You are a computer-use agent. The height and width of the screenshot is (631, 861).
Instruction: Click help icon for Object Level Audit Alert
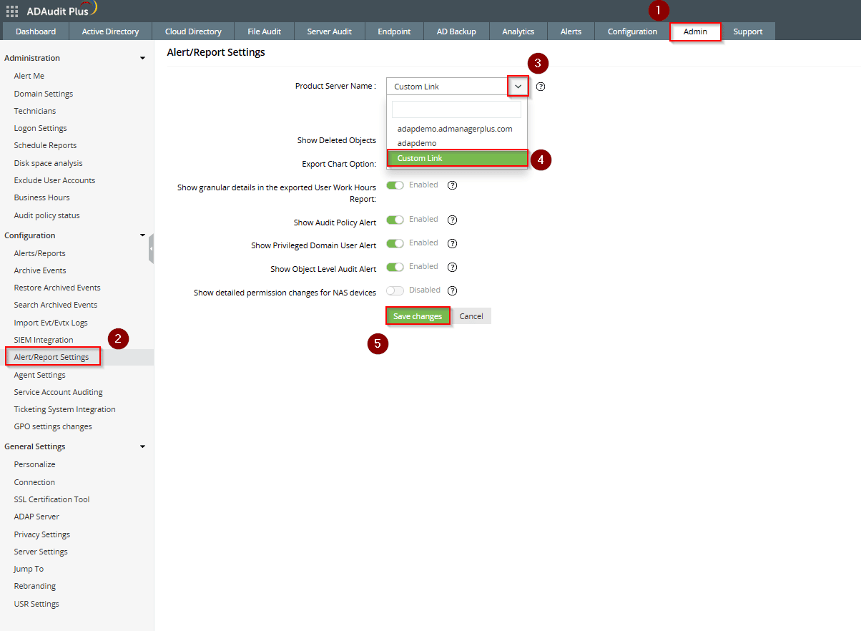pyautogui.click(x=452, y=267)
